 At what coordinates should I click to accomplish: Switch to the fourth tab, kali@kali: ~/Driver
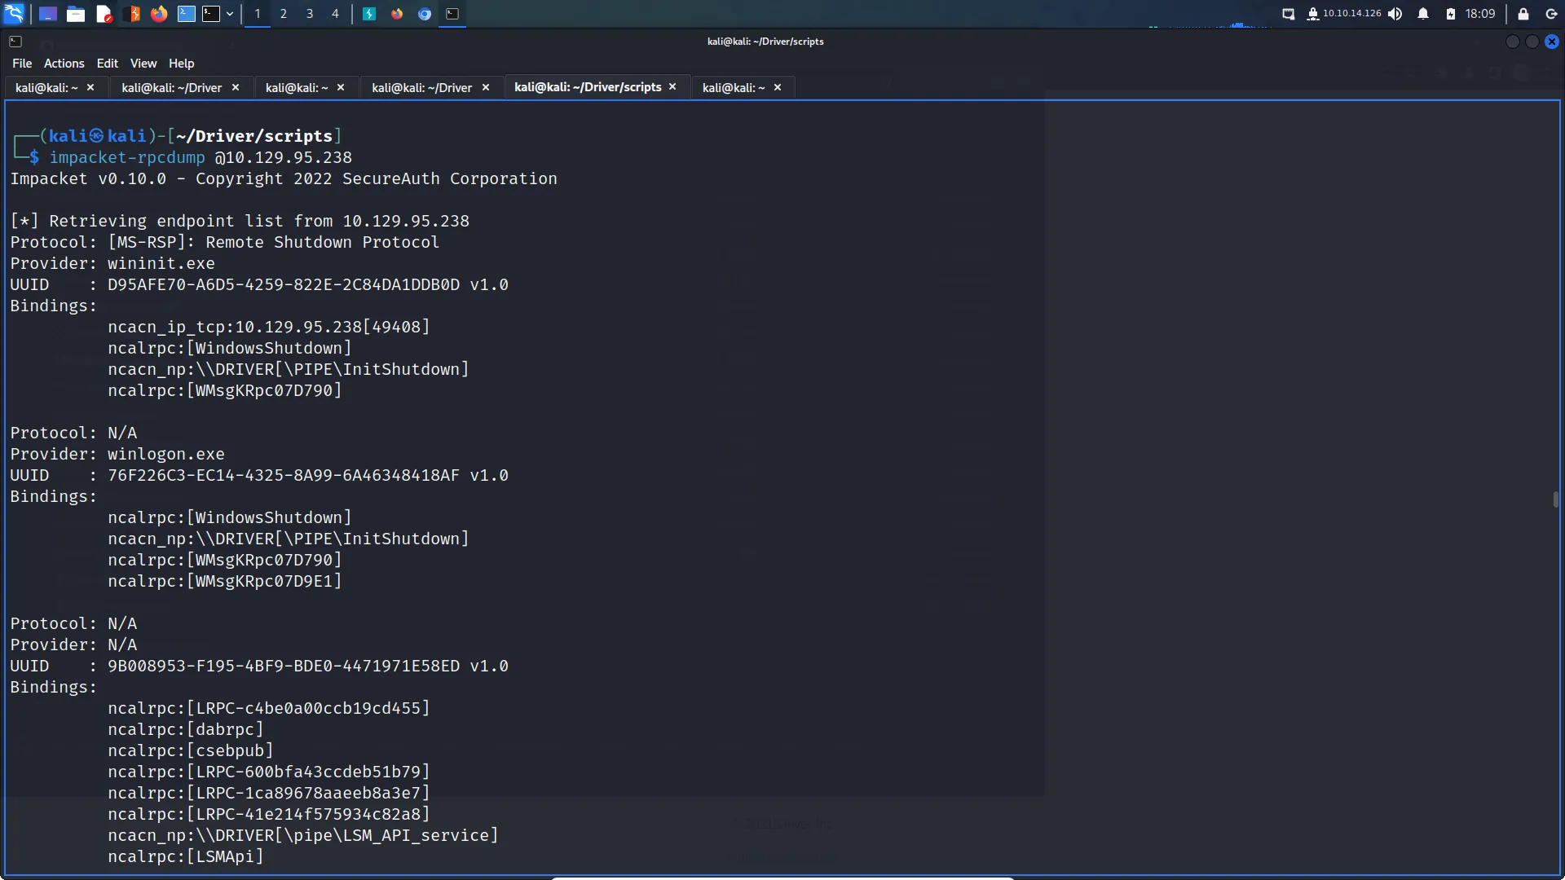[422, 87]
